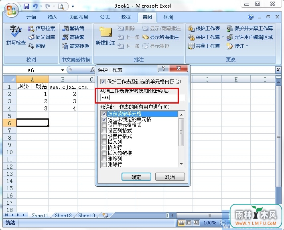Image resolution: width=284 pixels, height=230 pixels.
Task: Click Share Workbook (共享工作簿)
Action: [x=204, y=46]
